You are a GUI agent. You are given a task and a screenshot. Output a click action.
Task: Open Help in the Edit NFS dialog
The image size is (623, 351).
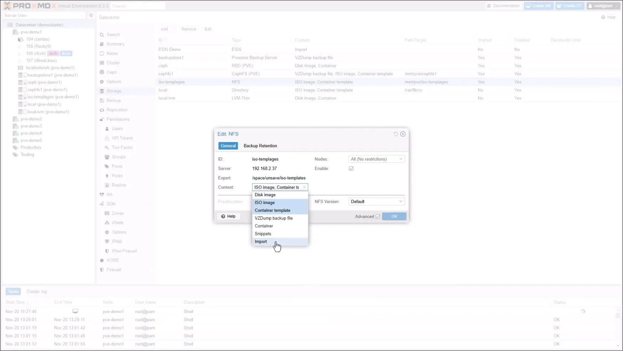(228, 216)
